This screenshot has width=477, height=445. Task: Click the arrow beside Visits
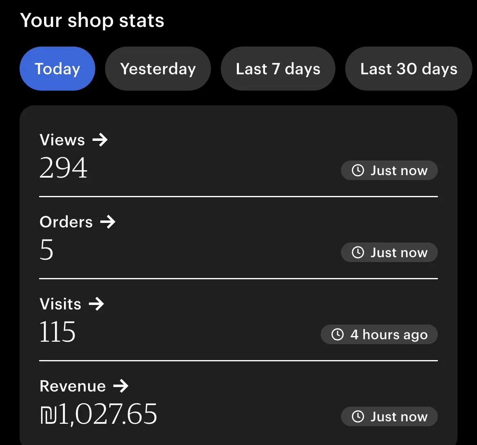coord(96,304)
